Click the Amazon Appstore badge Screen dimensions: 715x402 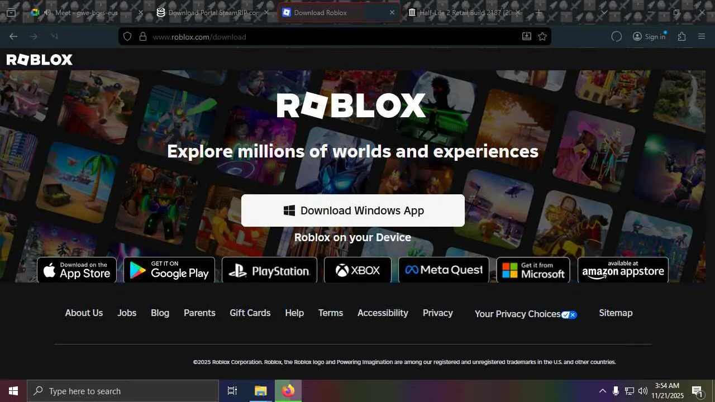coord(623,270)
